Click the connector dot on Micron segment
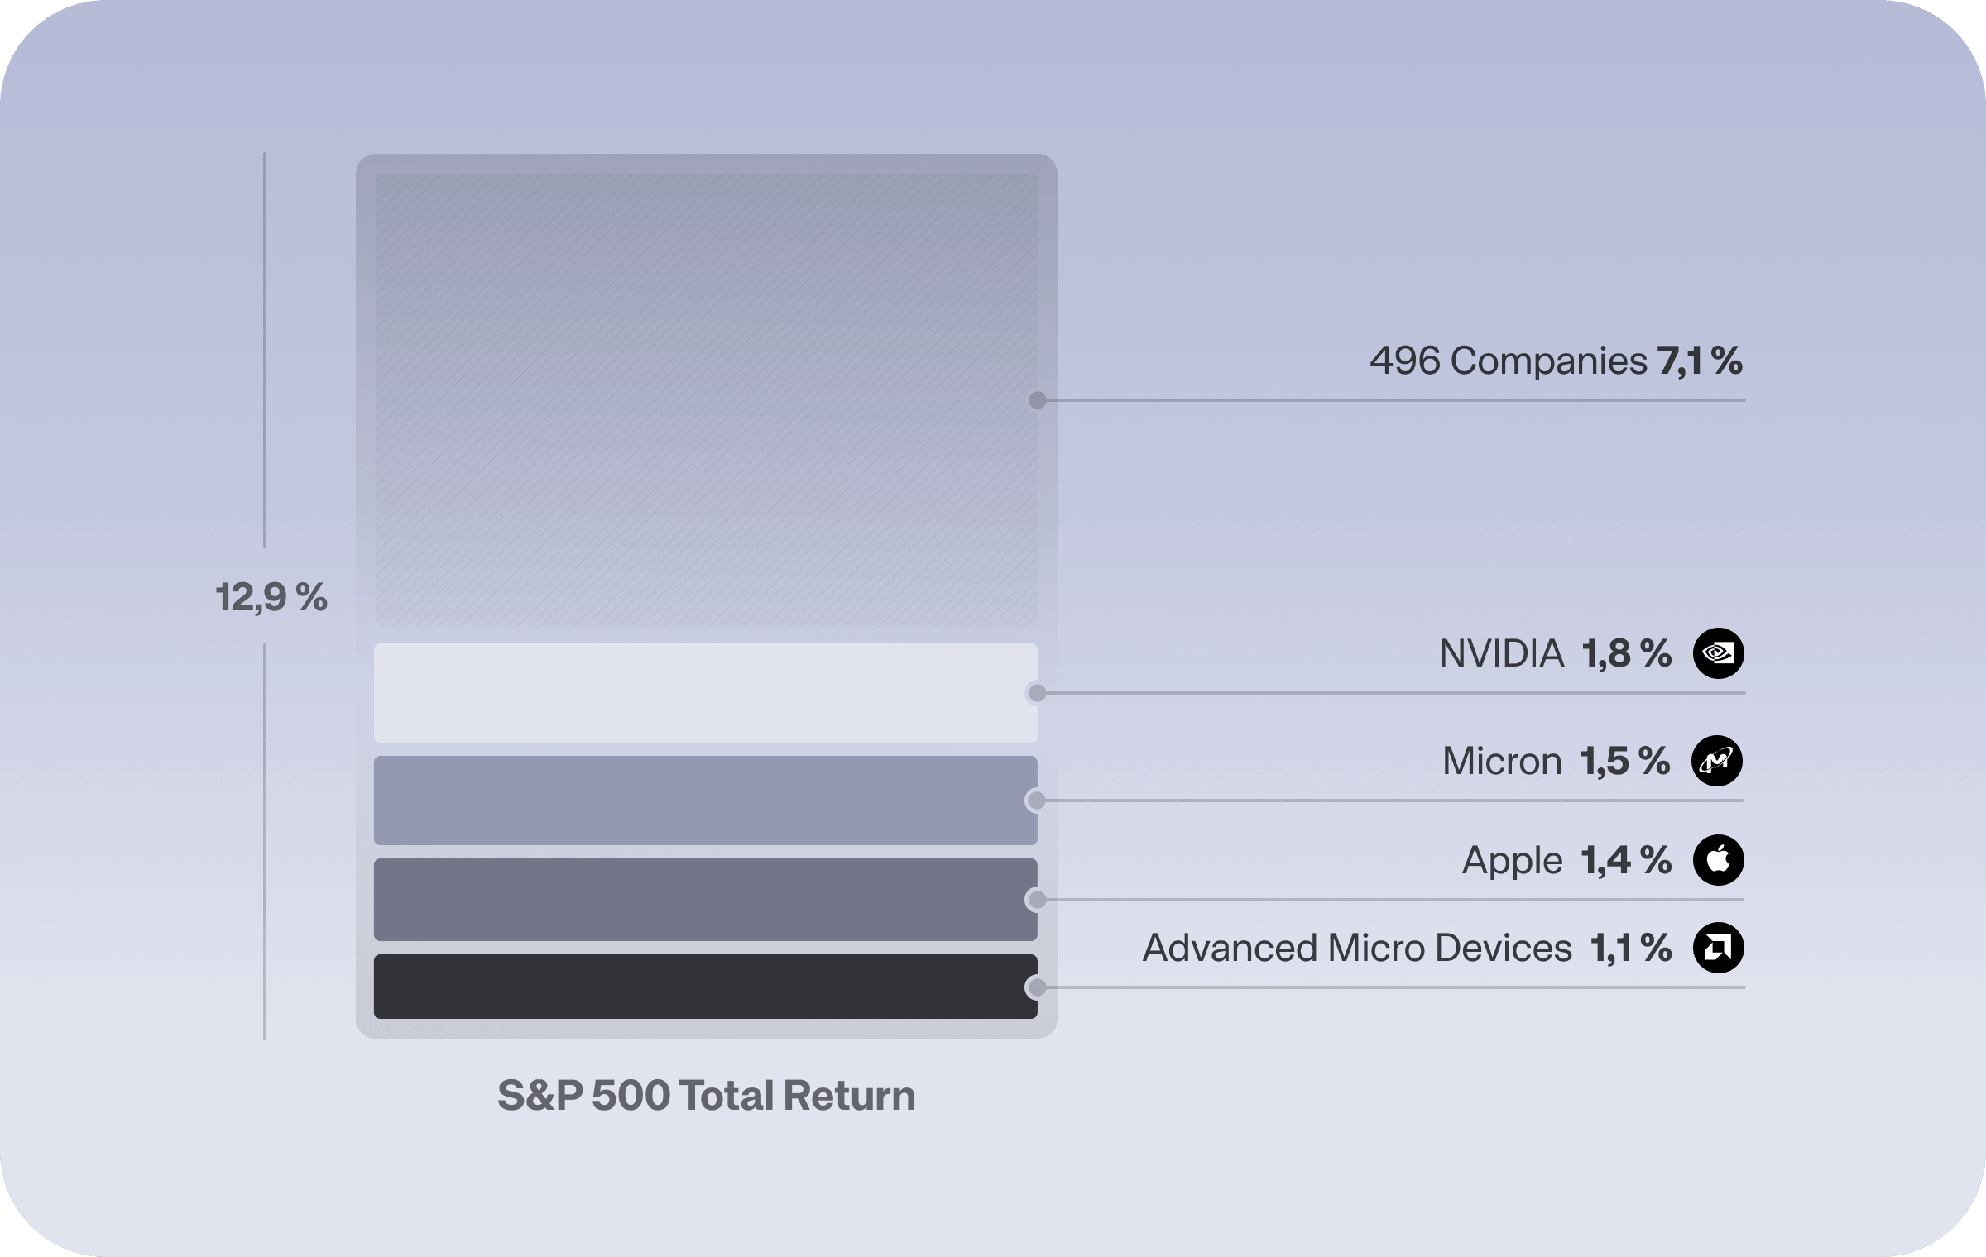1986x1257 pixels. [x=1037, y=801]
